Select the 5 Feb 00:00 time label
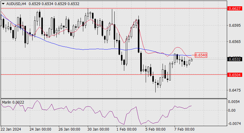Viewport: 244px width, 133px height. click(155, 129)
